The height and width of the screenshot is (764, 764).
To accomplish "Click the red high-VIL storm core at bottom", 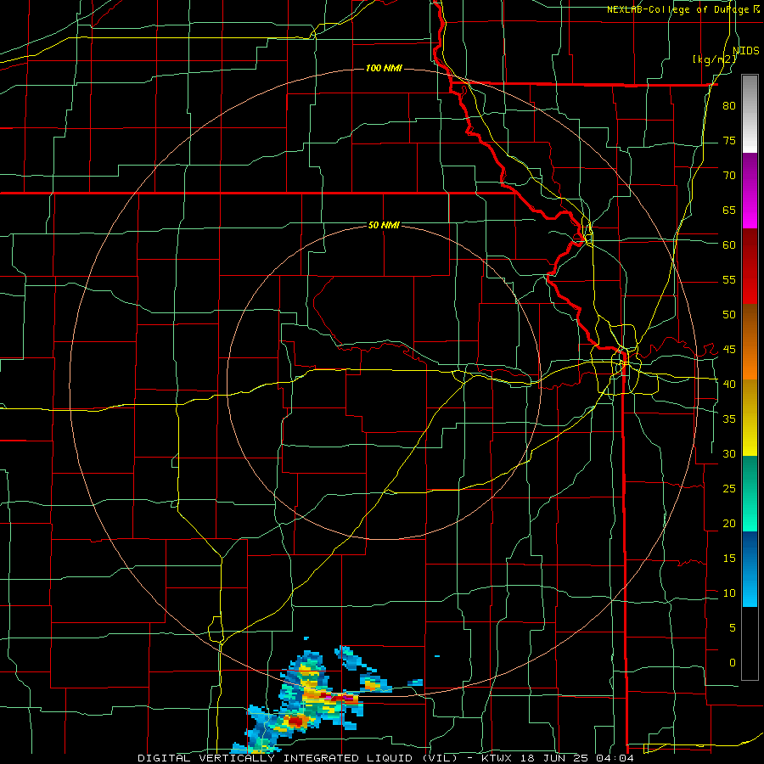I will tap(295, 720).
